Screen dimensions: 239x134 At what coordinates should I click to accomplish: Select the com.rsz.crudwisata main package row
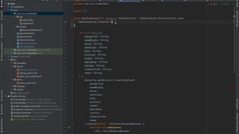coord(33,13)
